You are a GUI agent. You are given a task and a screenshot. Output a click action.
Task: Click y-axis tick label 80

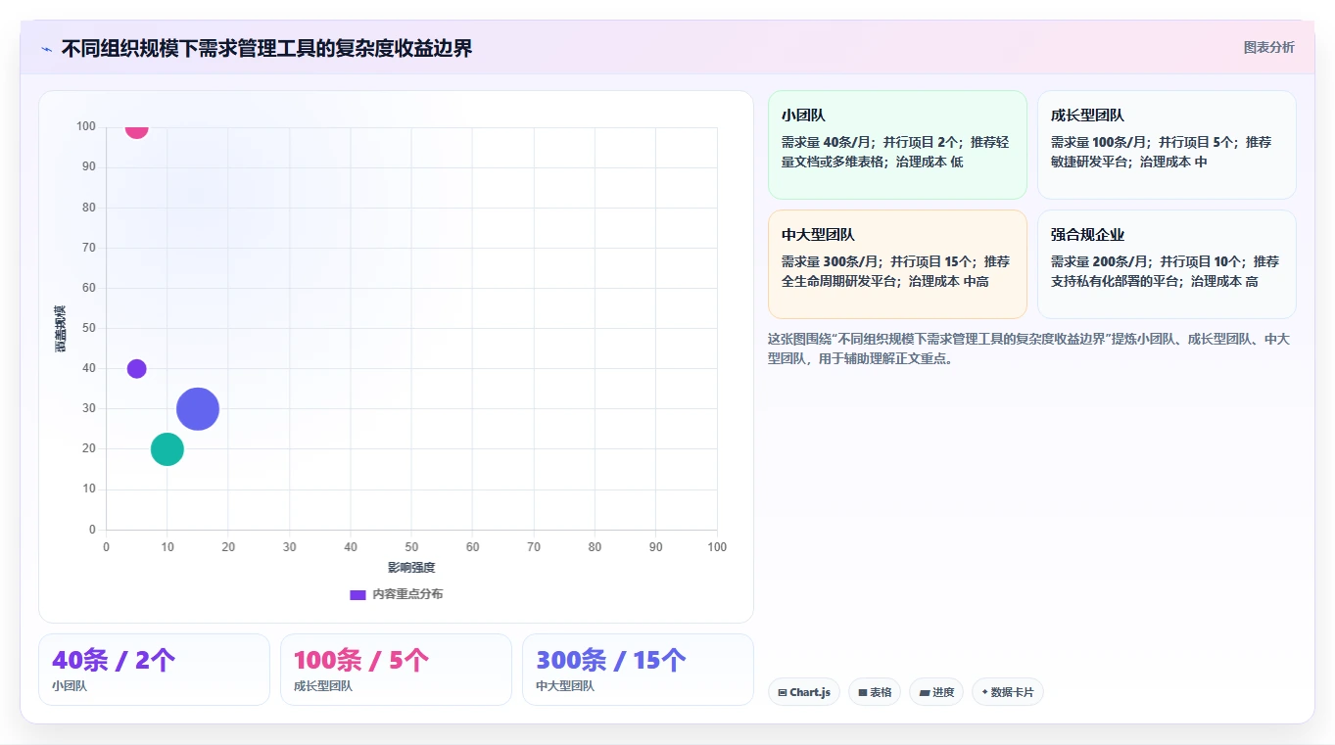tap(89, 208)
